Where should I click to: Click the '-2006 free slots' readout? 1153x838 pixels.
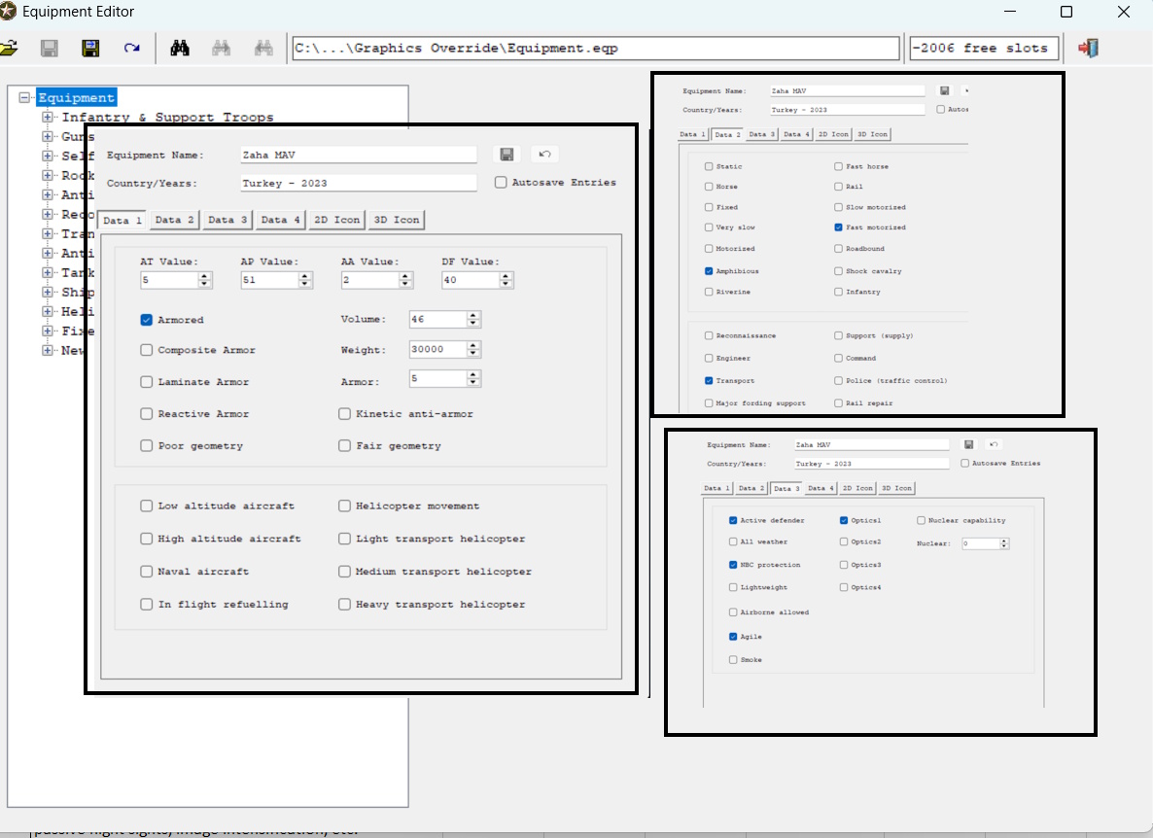984,49
